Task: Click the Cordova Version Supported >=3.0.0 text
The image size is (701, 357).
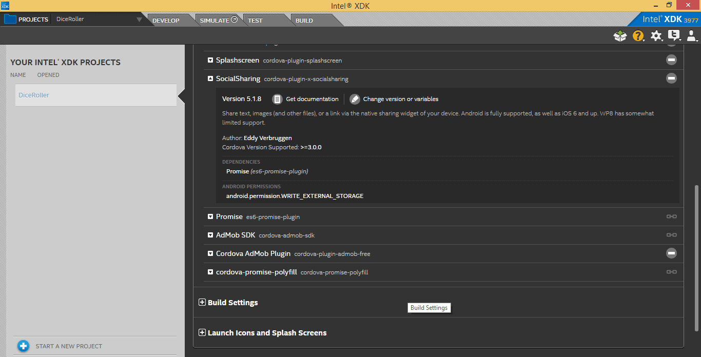Action: pyautogui.click(x=272, y=147)
